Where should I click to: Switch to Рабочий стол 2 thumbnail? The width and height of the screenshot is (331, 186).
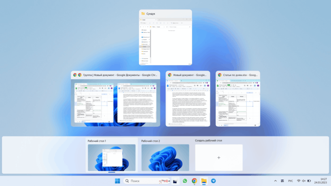pos(165,157)
